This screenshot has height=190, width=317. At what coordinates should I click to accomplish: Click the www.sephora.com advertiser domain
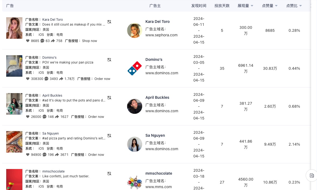[161, 35]
